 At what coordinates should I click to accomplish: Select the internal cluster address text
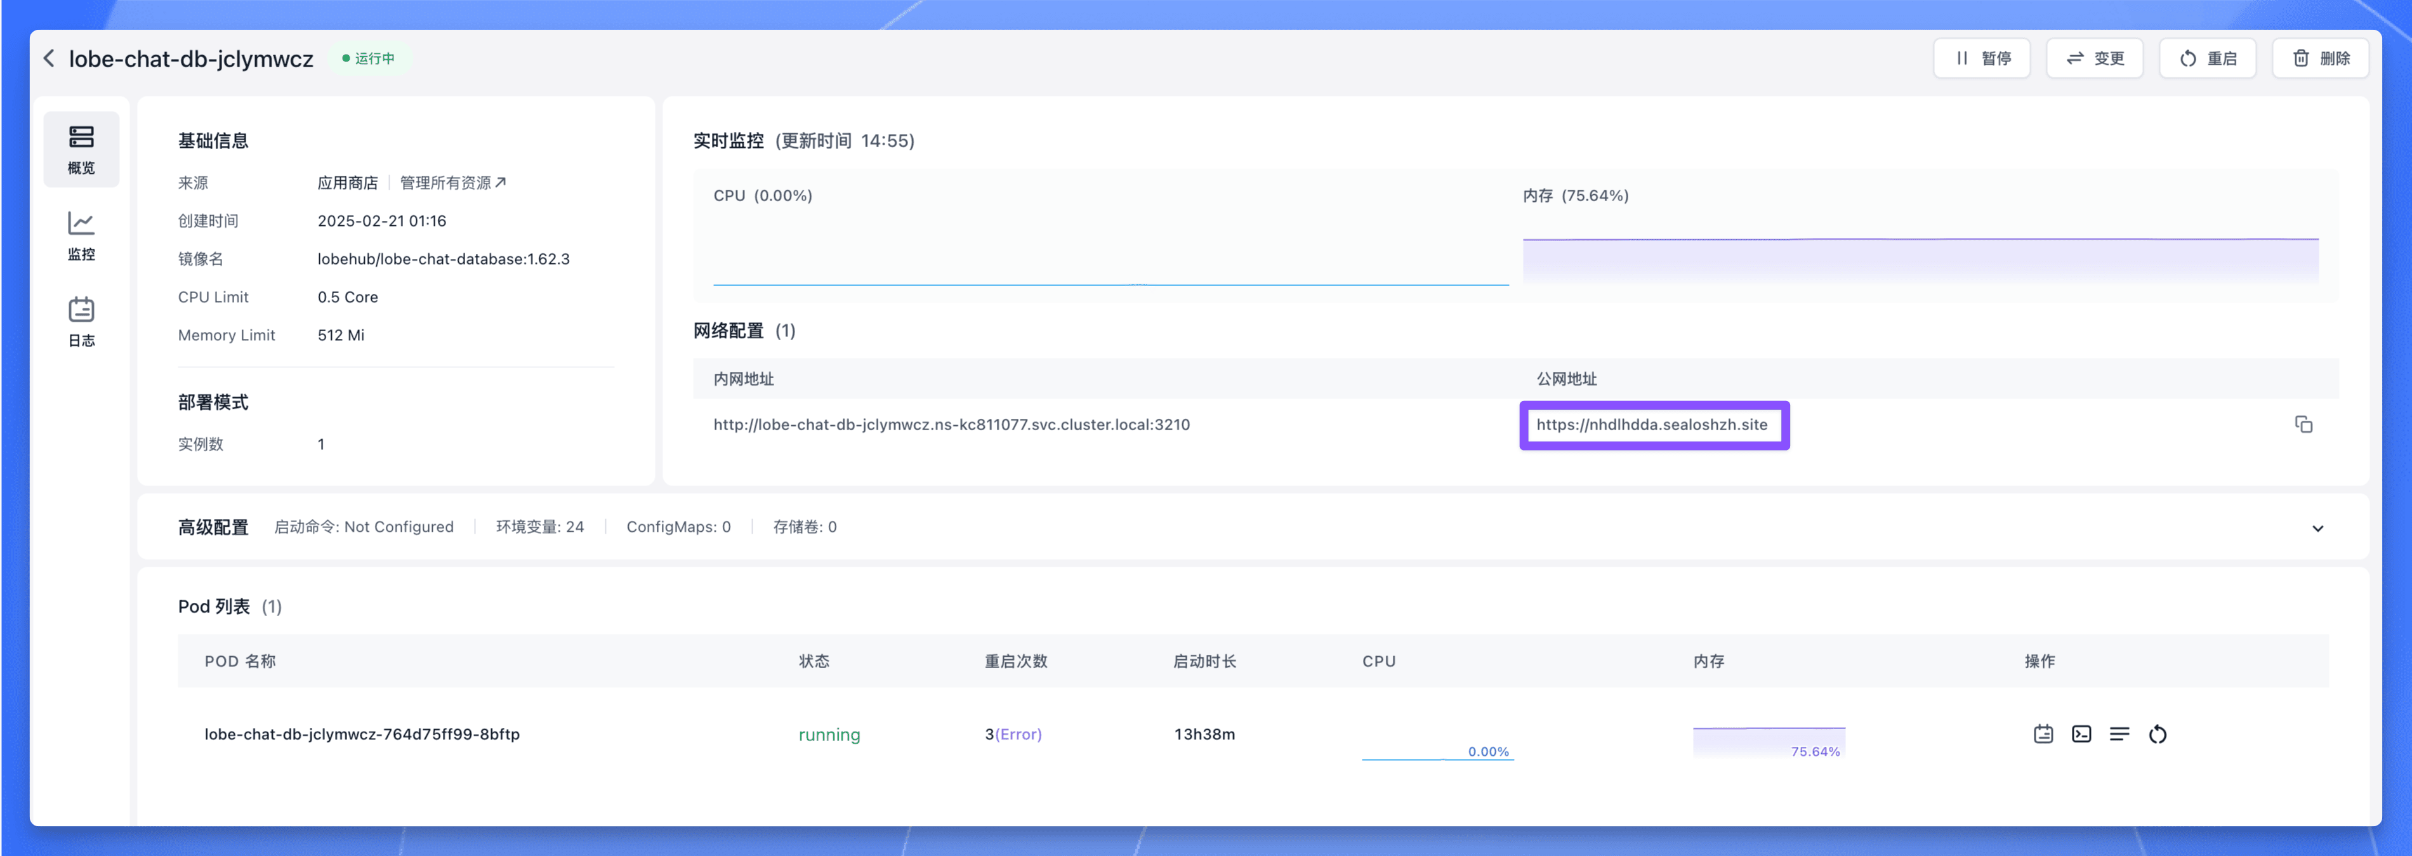pyautogui.click(x=951, y=425)
